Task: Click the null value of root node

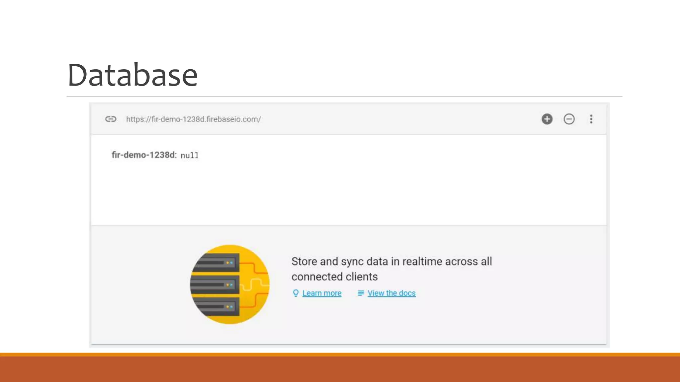Action: pyautogui.click(x=189, y=156)
